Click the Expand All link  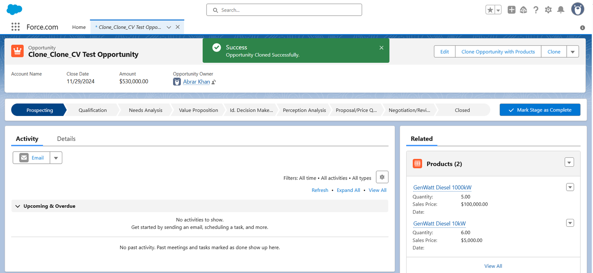click(348, 190)
